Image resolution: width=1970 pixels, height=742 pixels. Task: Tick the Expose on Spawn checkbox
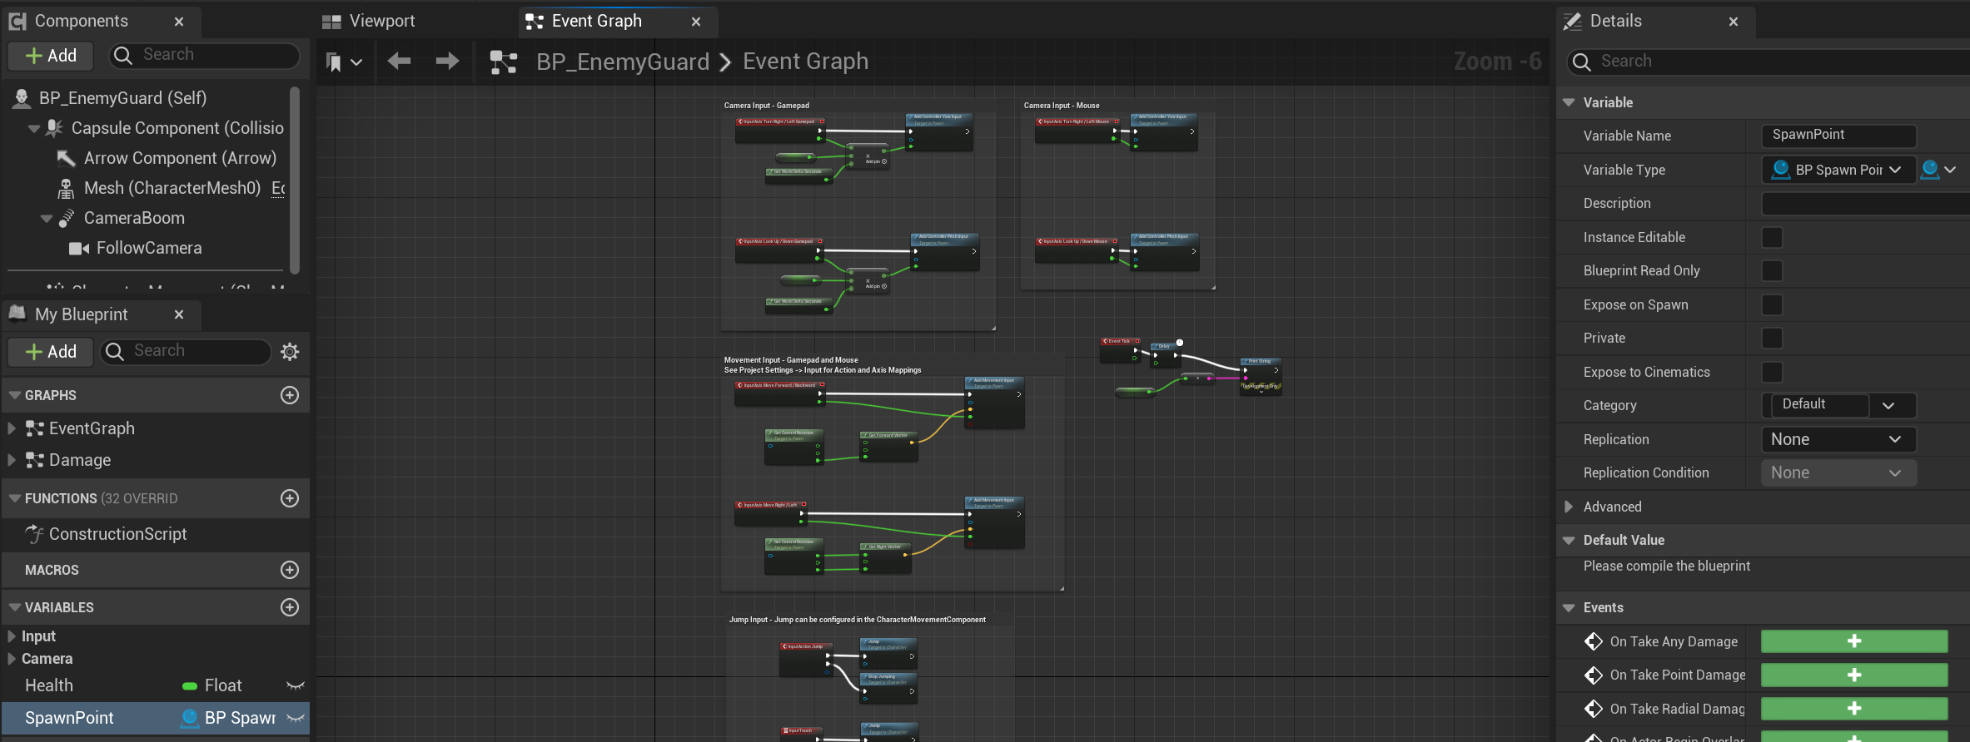1772,304
